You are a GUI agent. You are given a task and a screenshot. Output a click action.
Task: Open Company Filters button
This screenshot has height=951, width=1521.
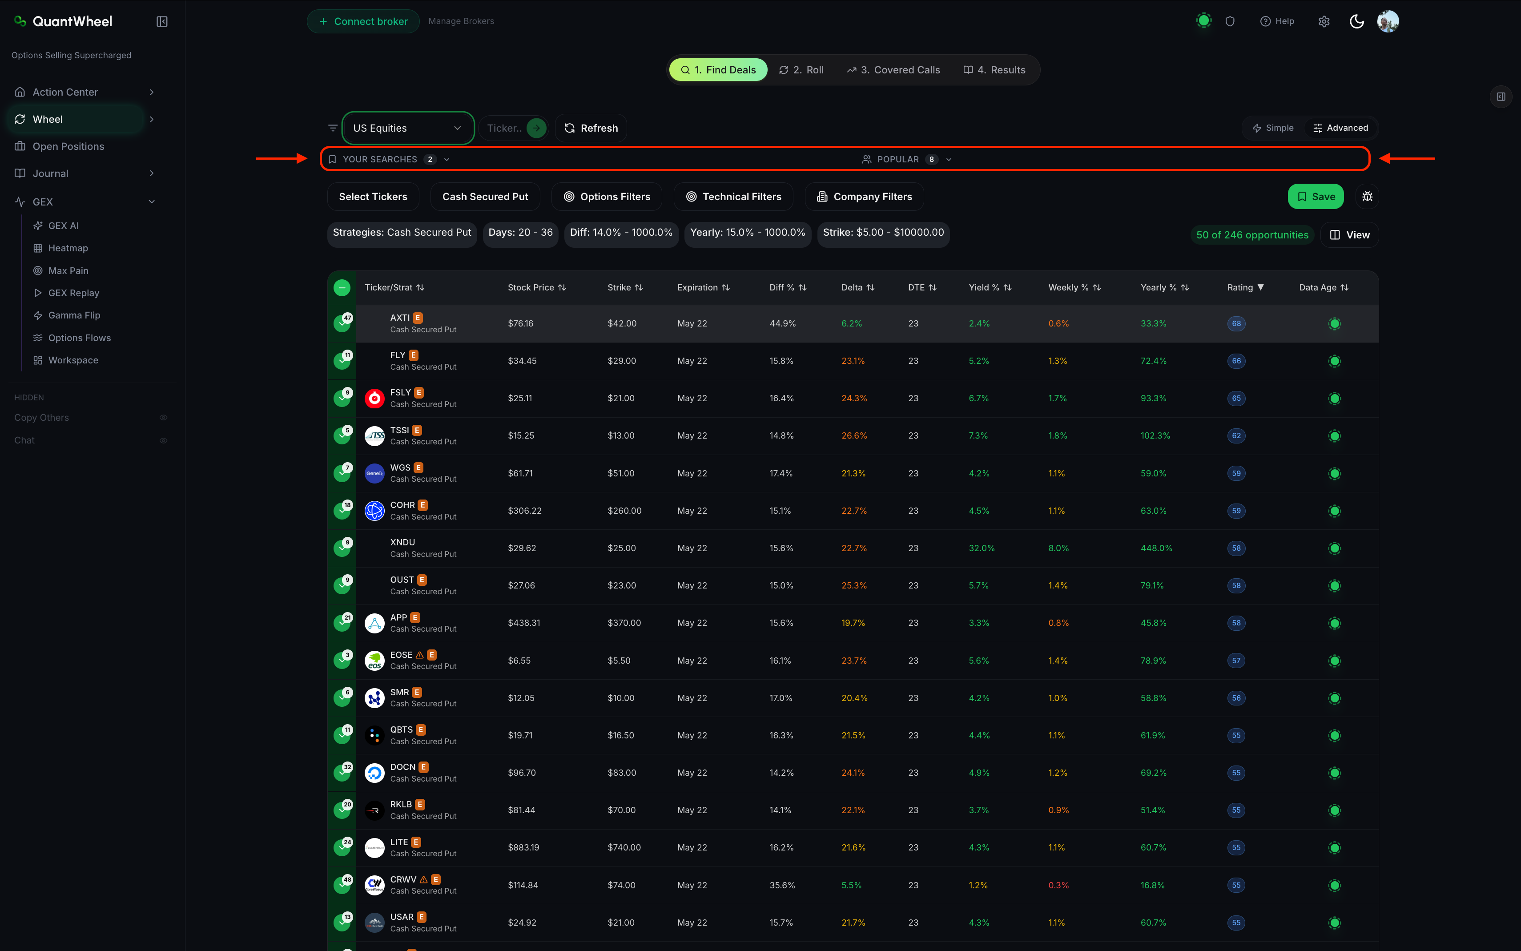864,197
